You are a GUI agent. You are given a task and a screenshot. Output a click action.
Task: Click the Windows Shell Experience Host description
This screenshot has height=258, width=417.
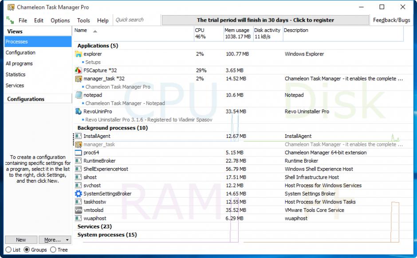(x=319, y=169)
